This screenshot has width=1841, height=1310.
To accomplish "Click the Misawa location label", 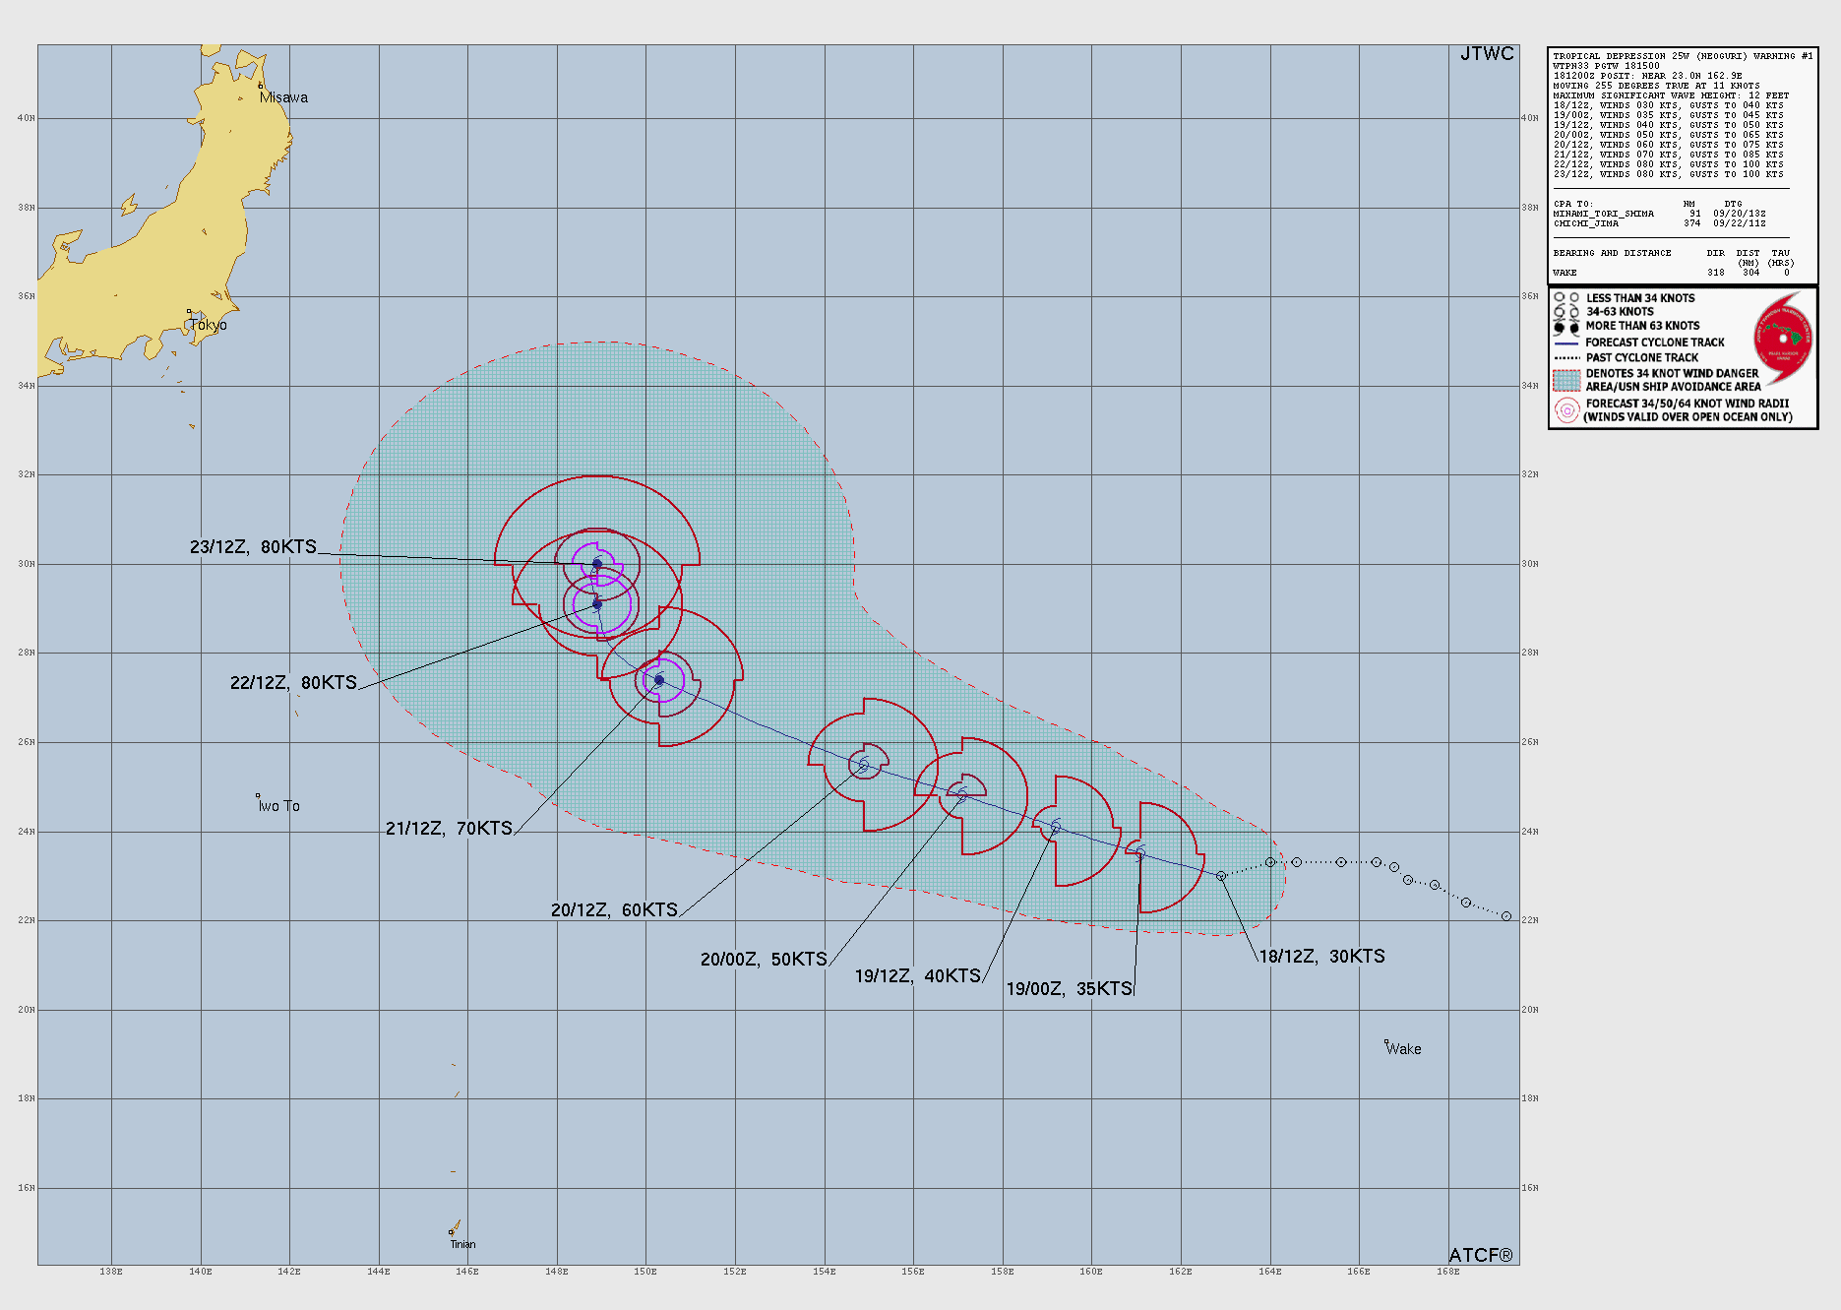I will coord(283,97).
